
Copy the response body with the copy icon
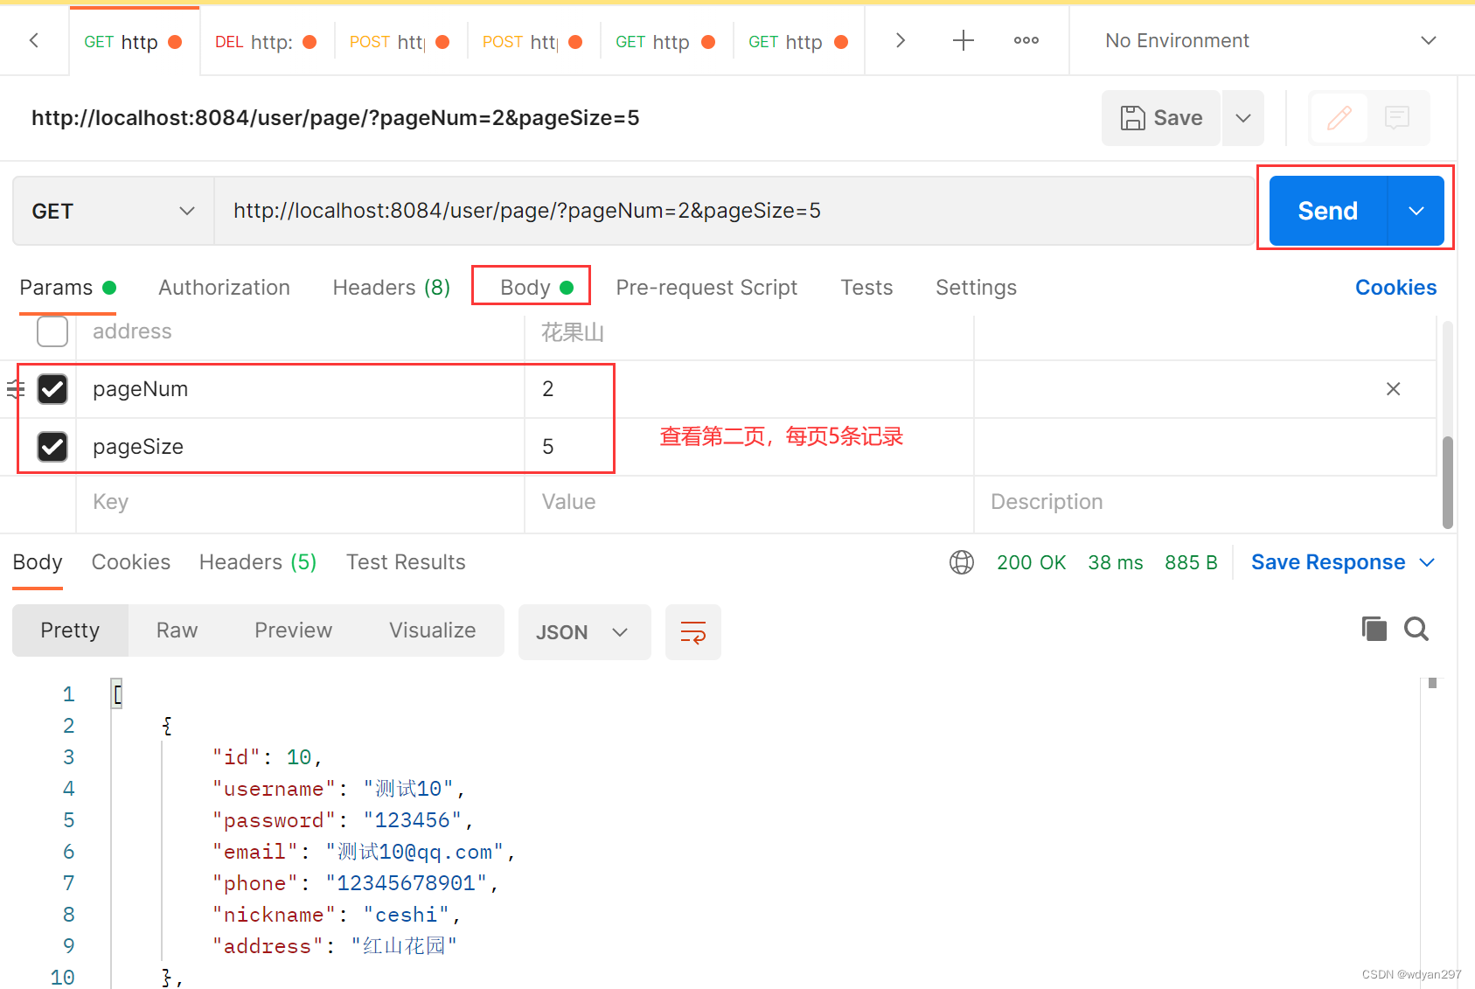click(x=1374, y=629)
